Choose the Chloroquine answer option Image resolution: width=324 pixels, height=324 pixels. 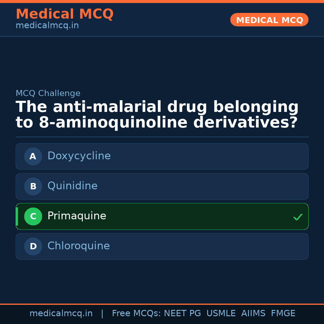click(162, 246)
